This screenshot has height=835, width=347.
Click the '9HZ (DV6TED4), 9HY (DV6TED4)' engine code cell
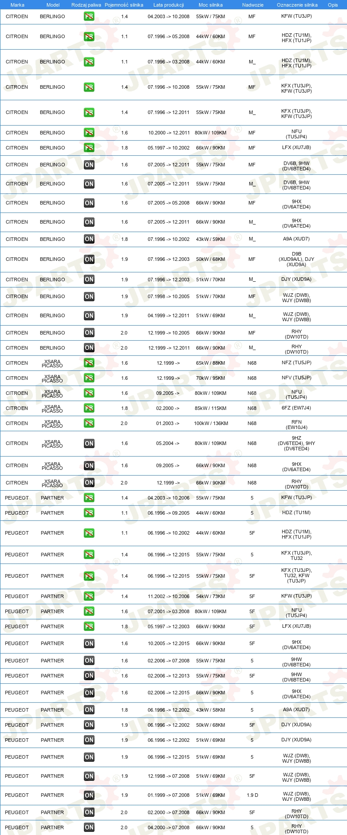click(296, 444)
